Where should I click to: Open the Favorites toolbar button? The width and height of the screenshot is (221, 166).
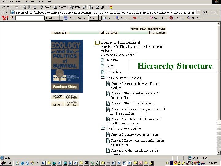tap(60, 7)
